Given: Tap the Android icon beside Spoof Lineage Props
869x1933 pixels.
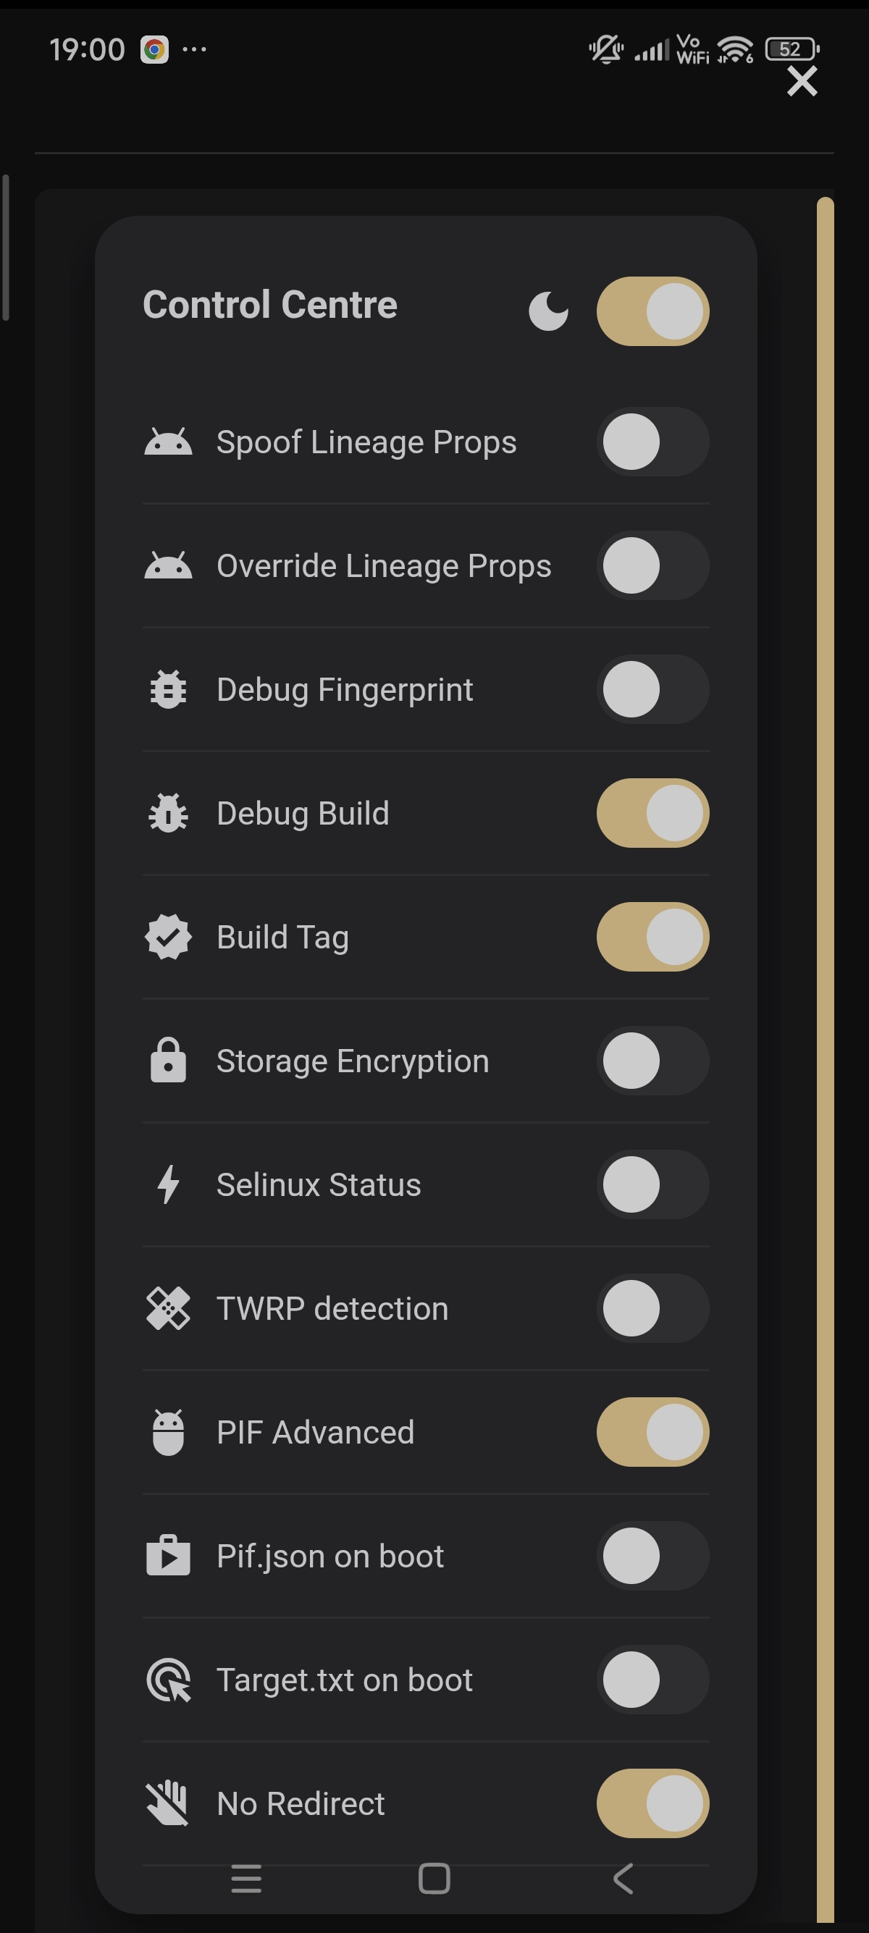Looking at the screenshot, I should click(168, 442).
